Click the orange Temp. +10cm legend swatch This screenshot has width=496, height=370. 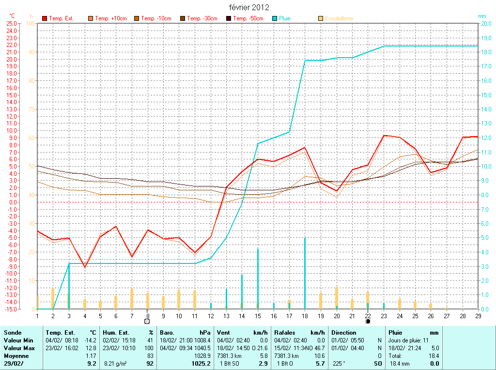tap(91, 18)
